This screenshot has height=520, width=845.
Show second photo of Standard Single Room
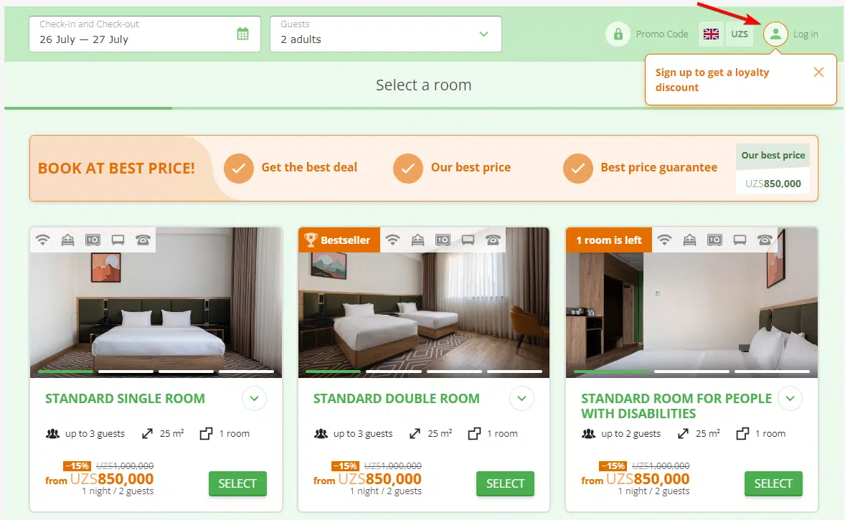126,372
